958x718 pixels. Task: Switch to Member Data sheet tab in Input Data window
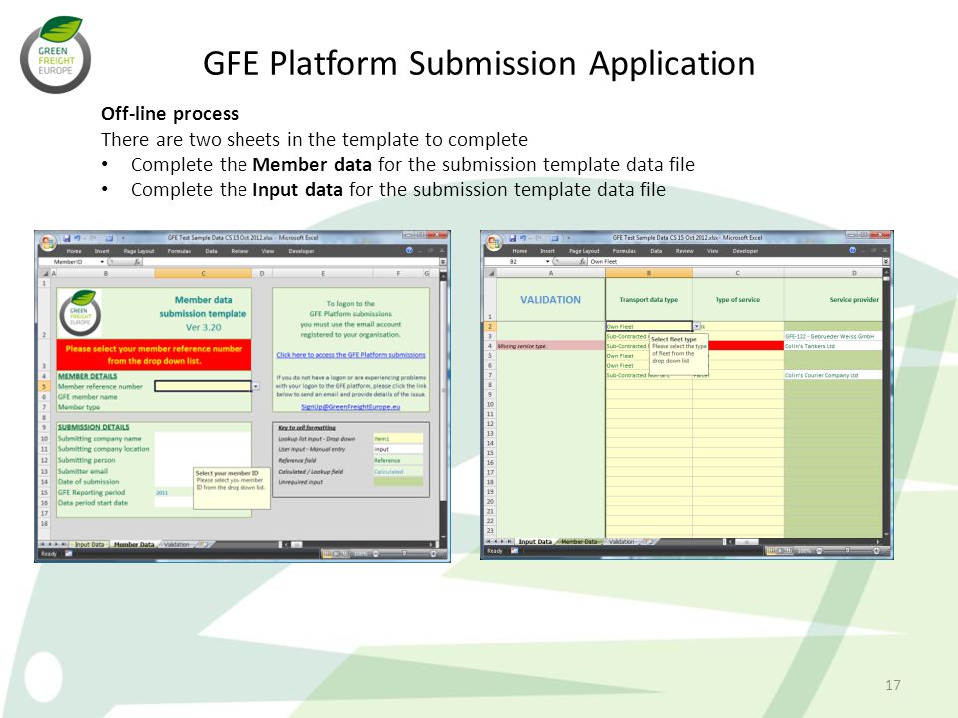pyautogui.click(x=579, y=541)
